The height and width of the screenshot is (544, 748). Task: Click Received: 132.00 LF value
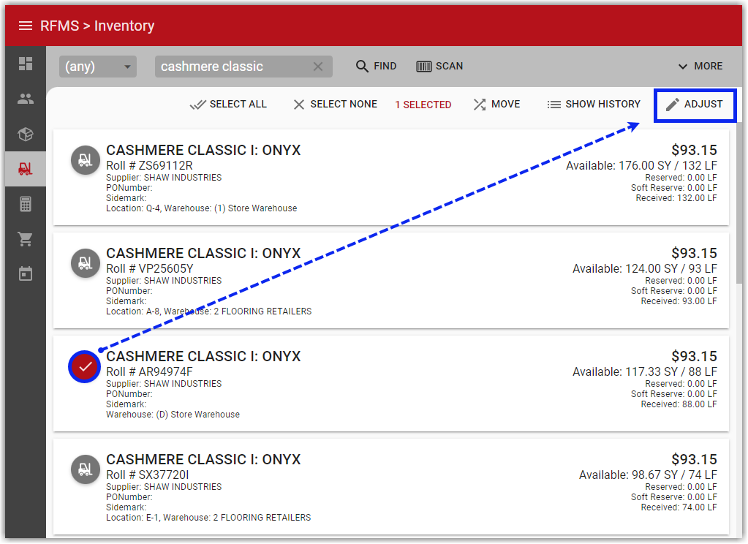(676, 198)
